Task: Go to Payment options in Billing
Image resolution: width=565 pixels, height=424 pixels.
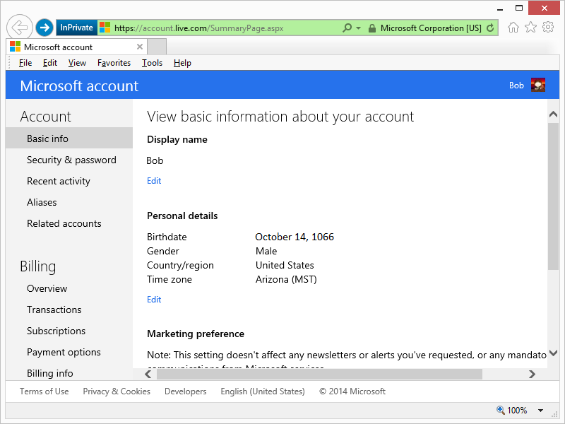Action: [x=64, y=353]
